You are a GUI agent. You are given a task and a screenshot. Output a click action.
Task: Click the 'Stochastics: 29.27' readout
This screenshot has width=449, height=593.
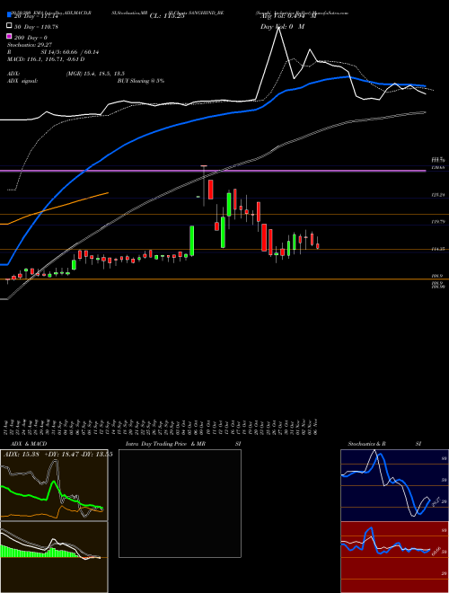coord(30,45)
